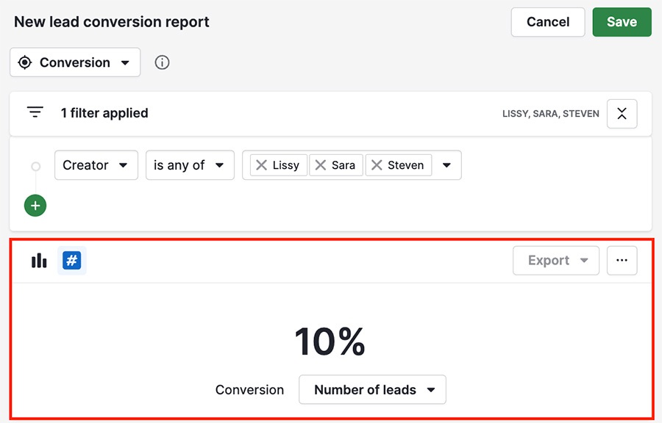Screen dimensions: 662x423
Task: Open the Conversion report type selector
Action: point(74,62)
